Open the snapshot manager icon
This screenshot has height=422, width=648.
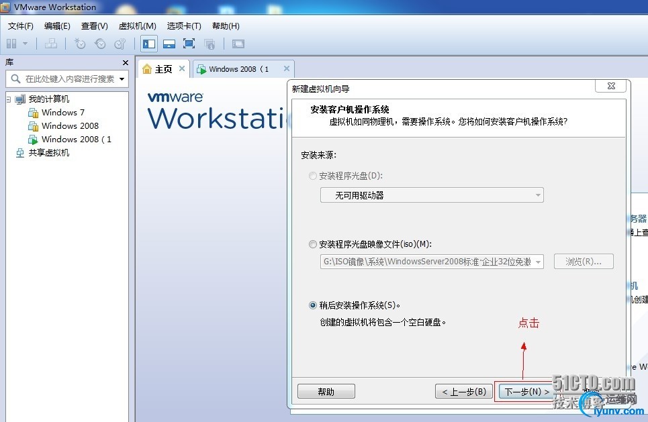point(120,44)
